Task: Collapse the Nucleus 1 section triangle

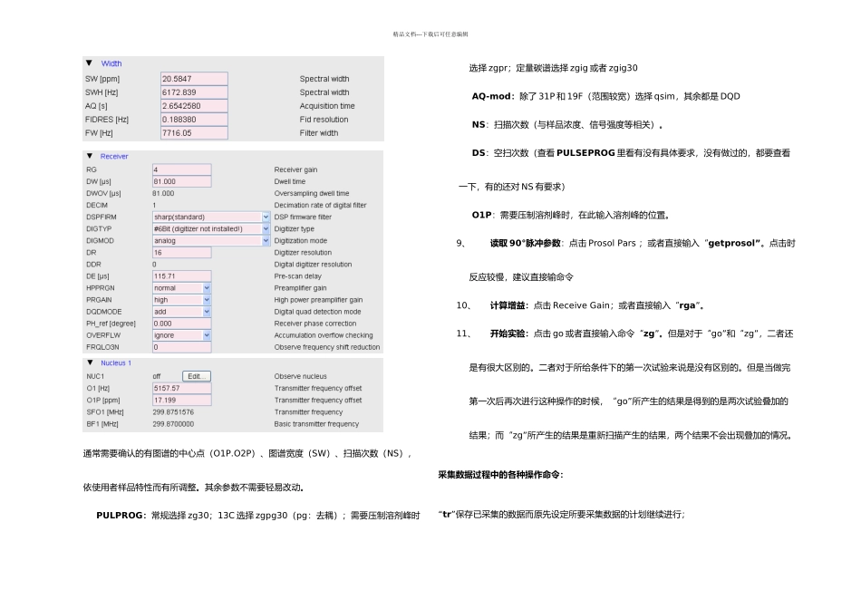Action: click(90, 362)
